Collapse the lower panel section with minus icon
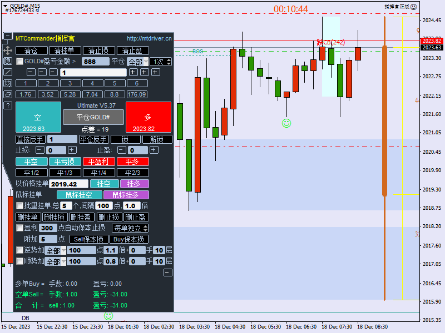Image resolution: width=445 pixels, height=333 pixels. pyautogui.click(x=168, y=273)
